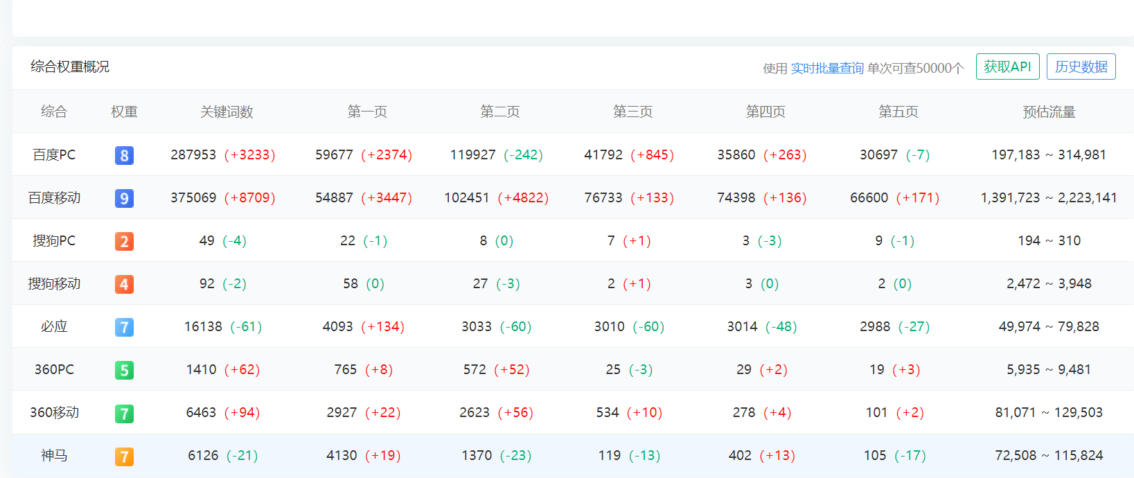This screenshot has width=1134, height=478.
Task: Click 搜狗移动 traffic estimate 2,472 ~ 3,948
Action: coord(1049,283)
